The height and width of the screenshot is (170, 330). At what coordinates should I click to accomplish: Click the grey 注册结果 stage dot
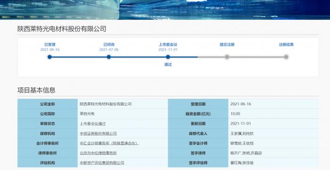(x=286, y=57)
